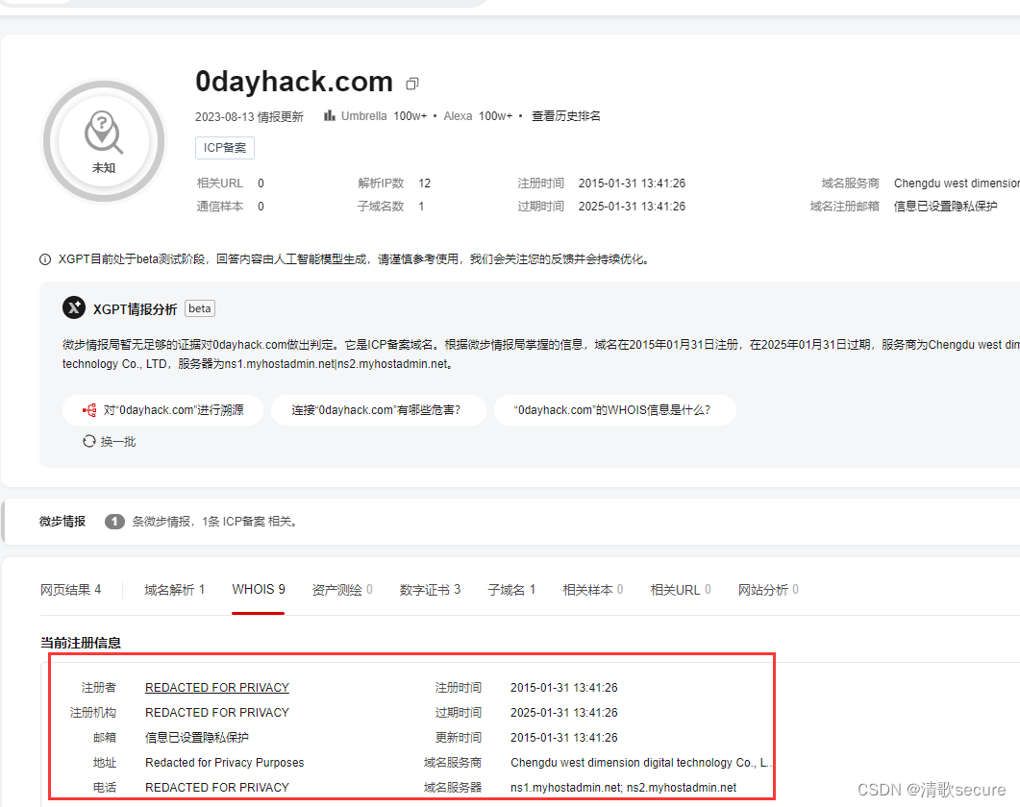Image resolution: width=1020 pixels, height=807 pixels.
Task: Ask XGPT for 0dayhack.com WHOIS info
Action: (615, 410)
